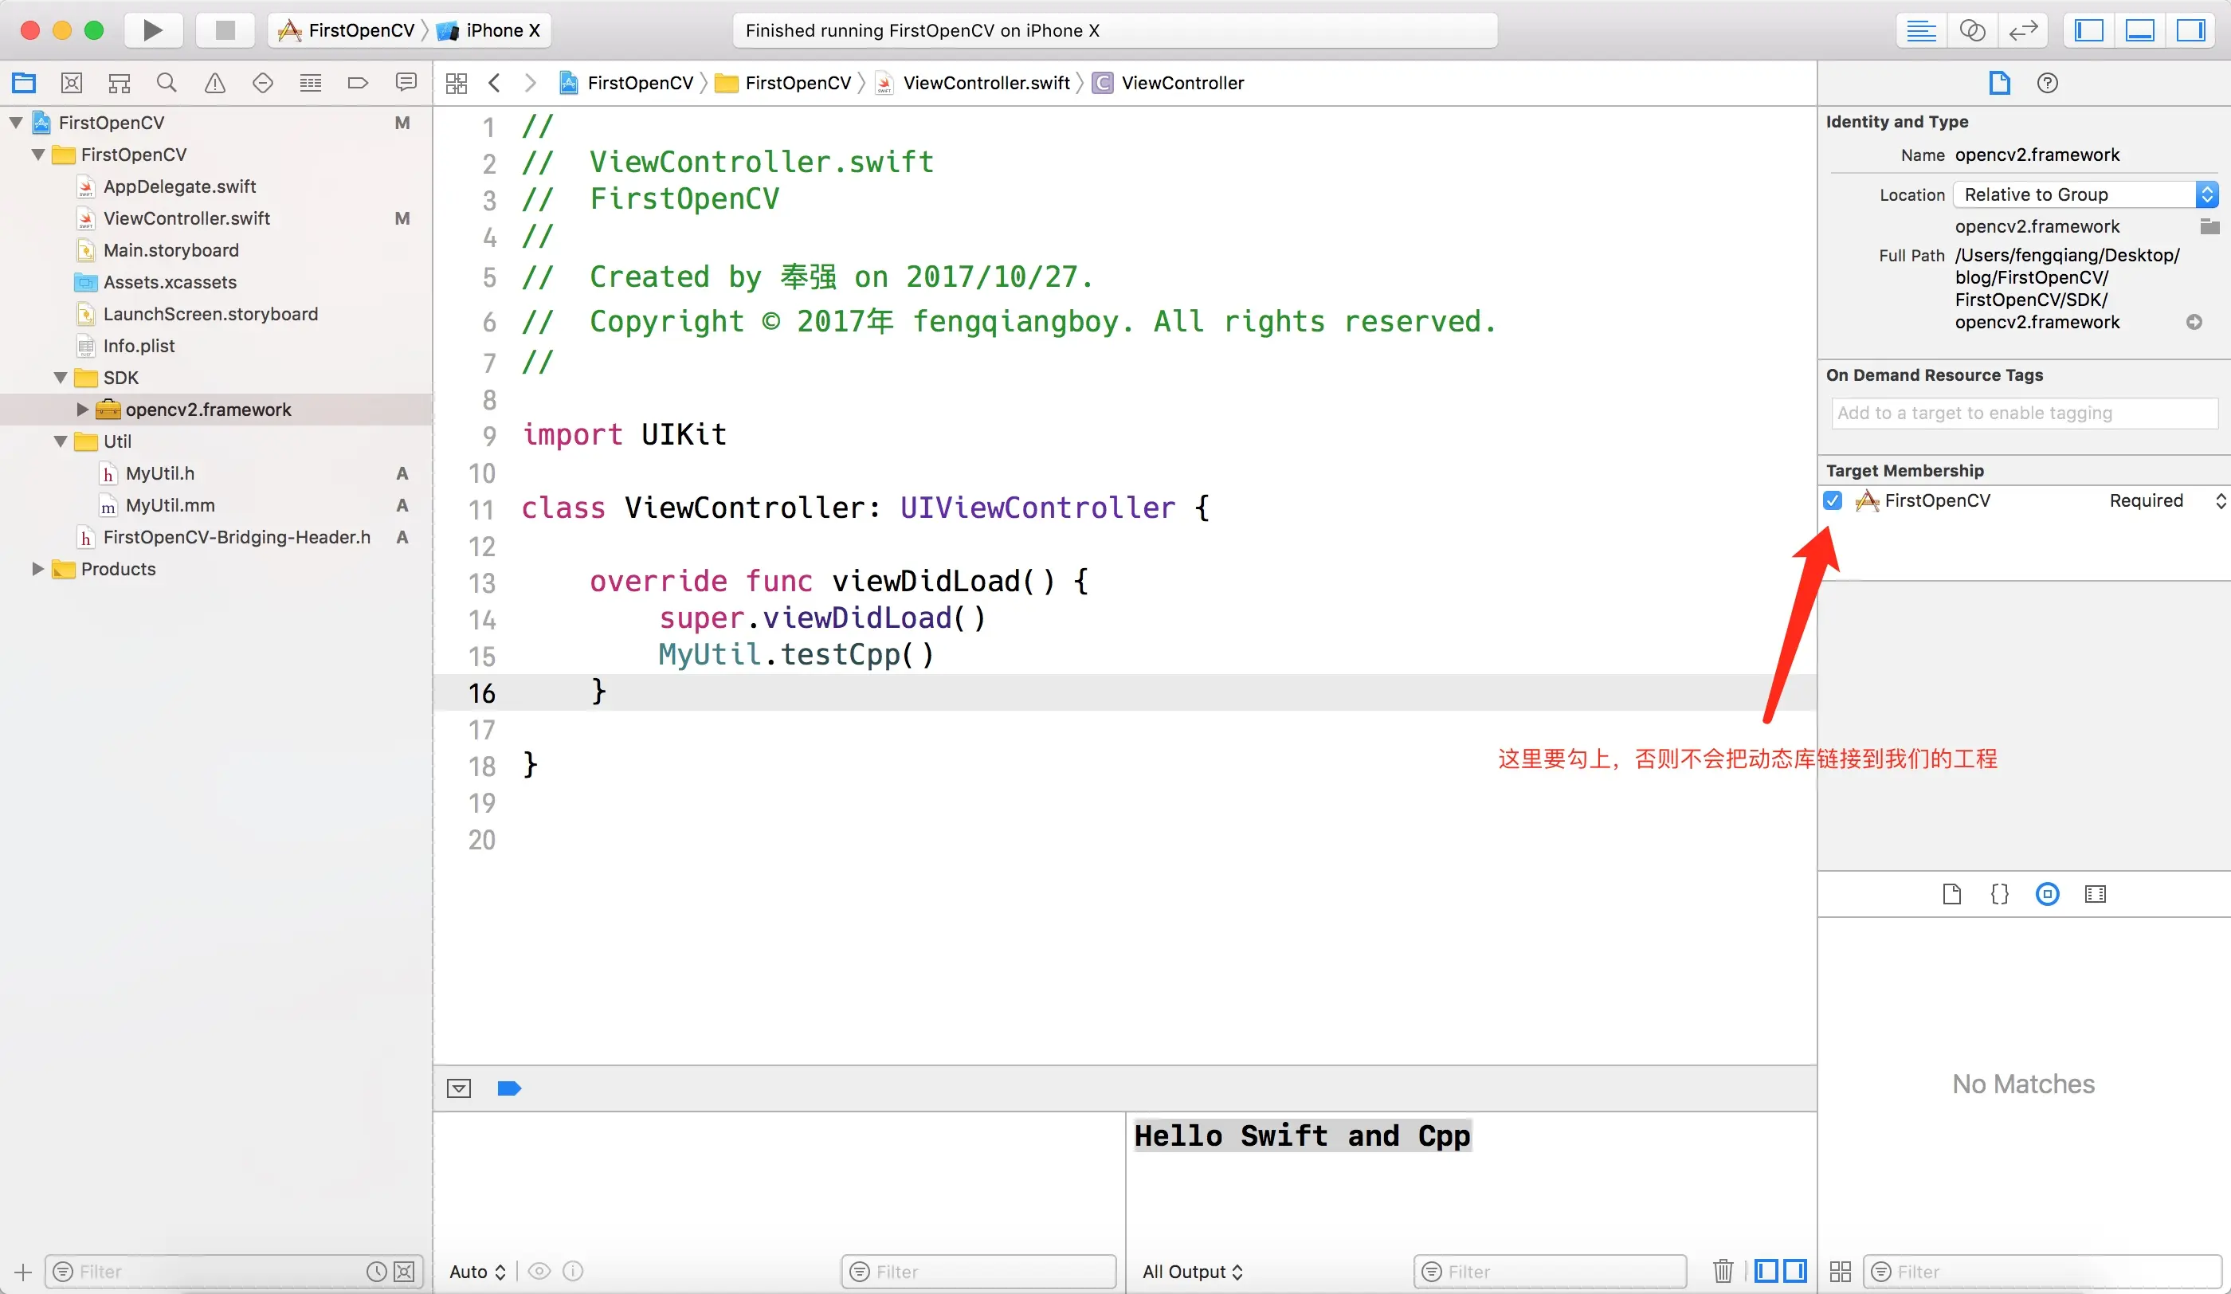
Task: Go back in editor history
Action: coord(495,83)
